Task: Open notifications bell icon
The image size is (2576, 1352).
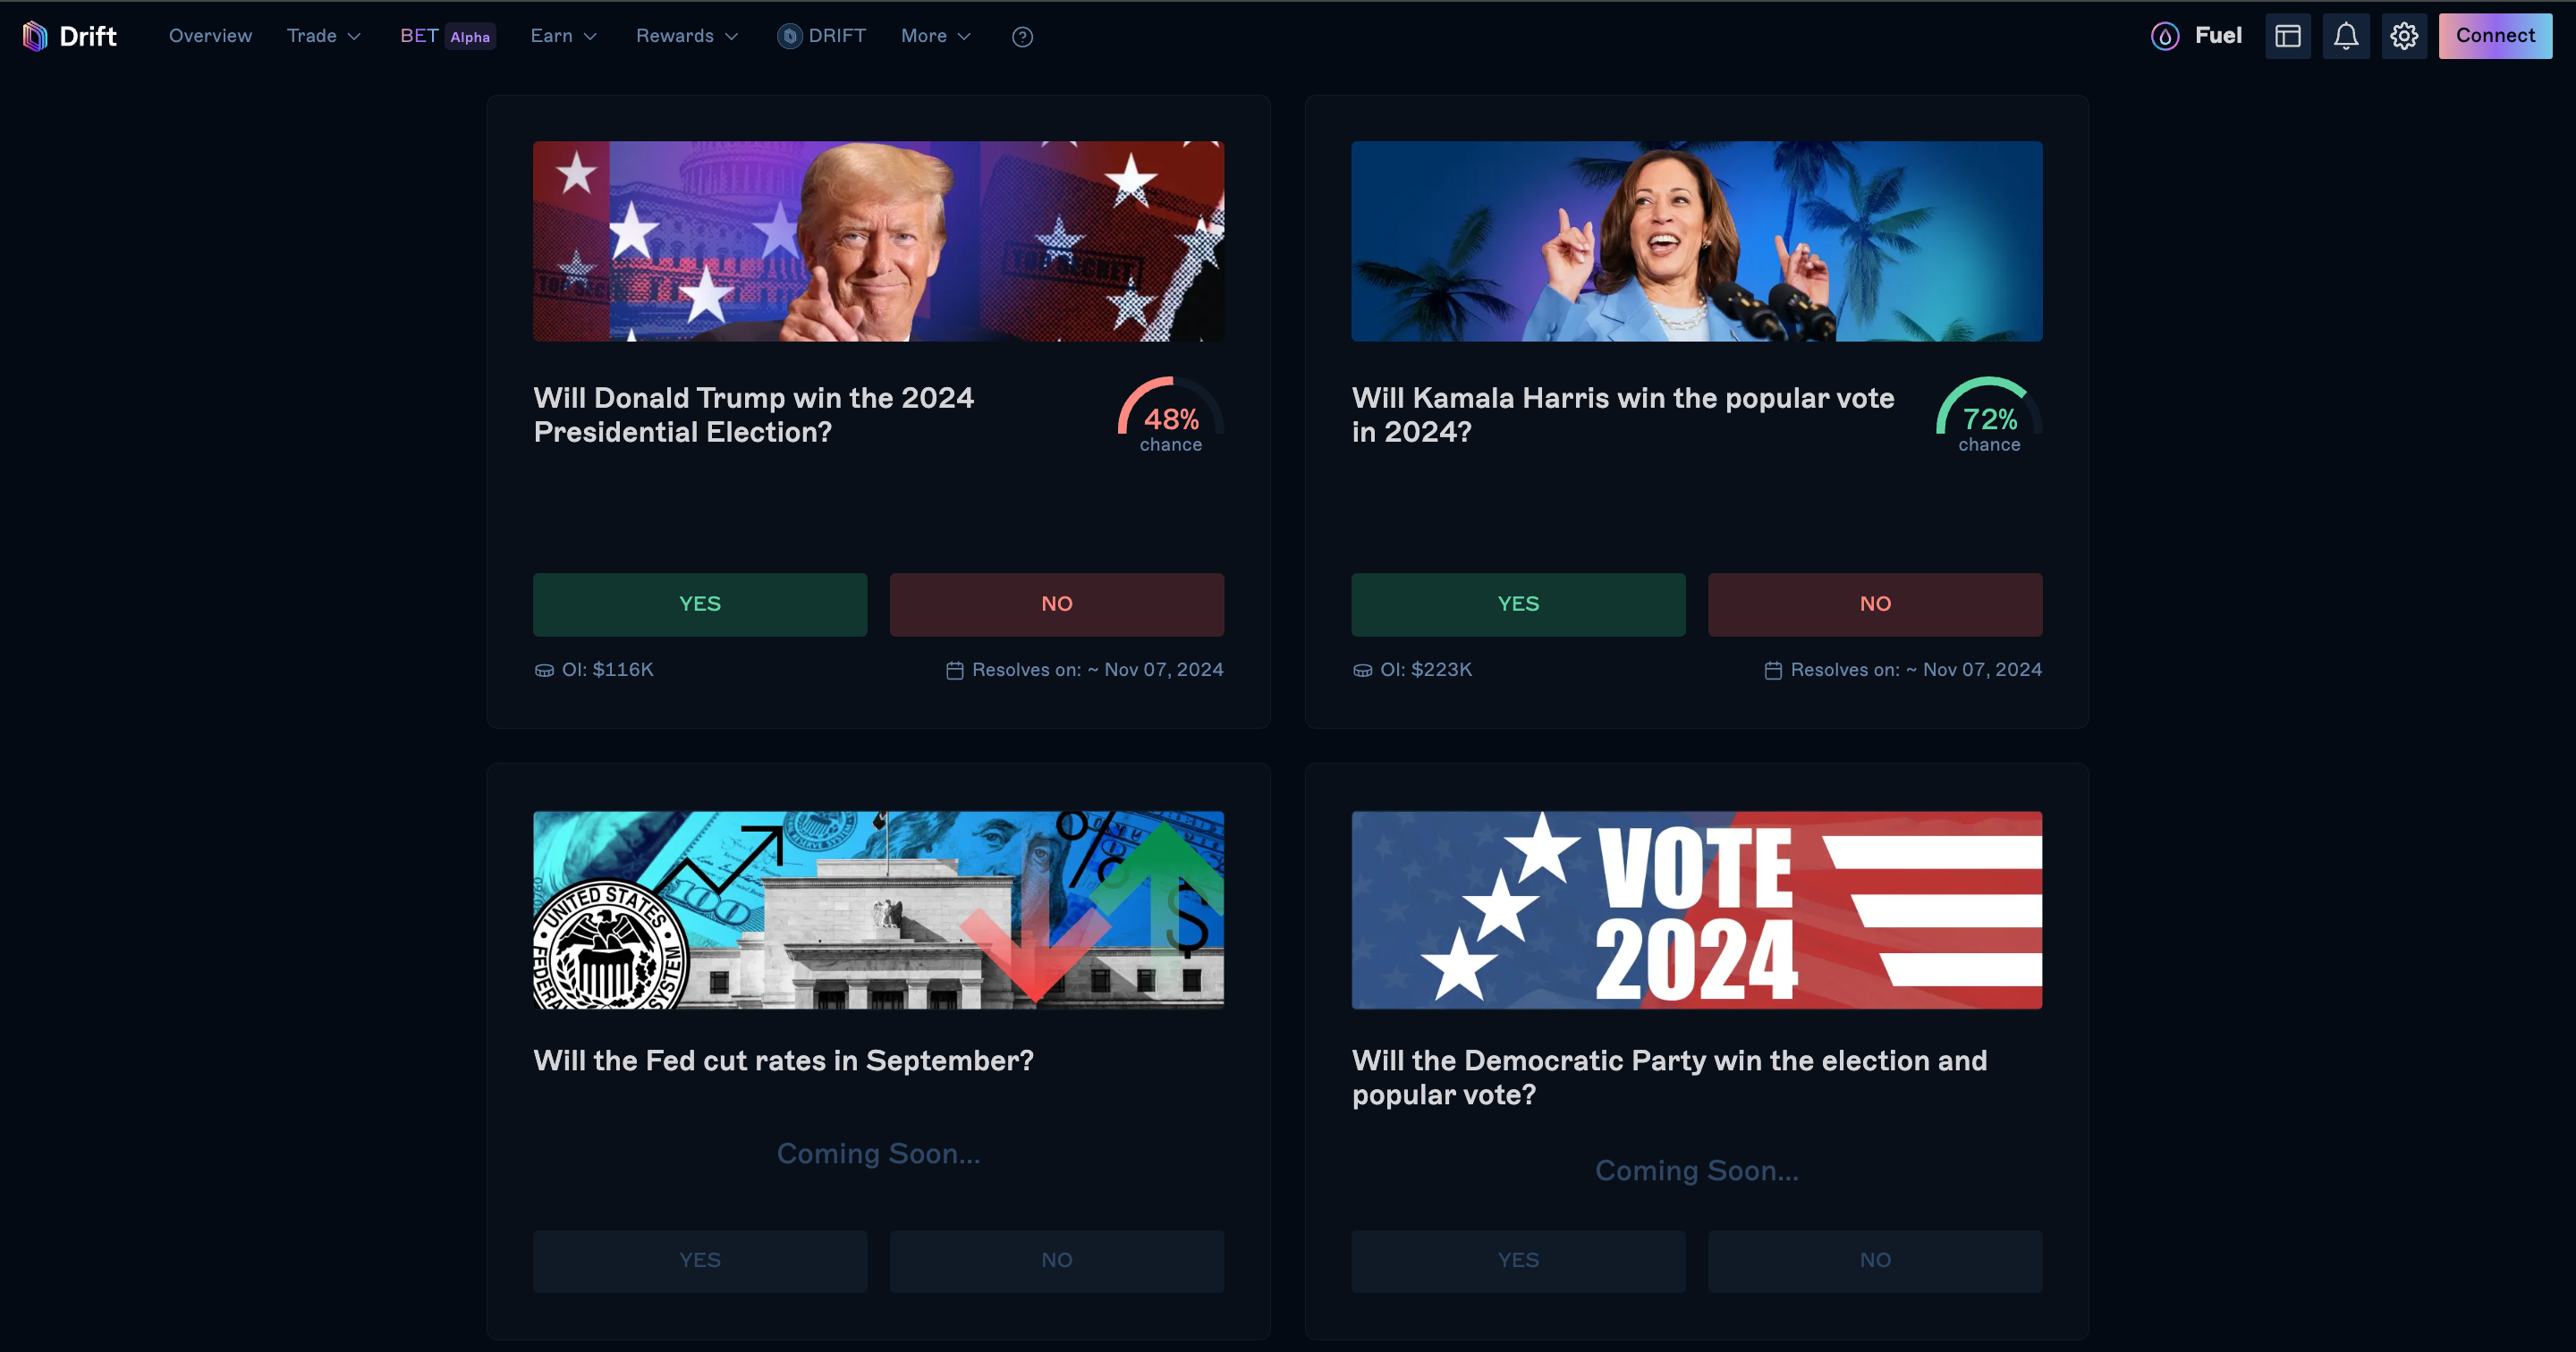Action: coord(2346,37)
